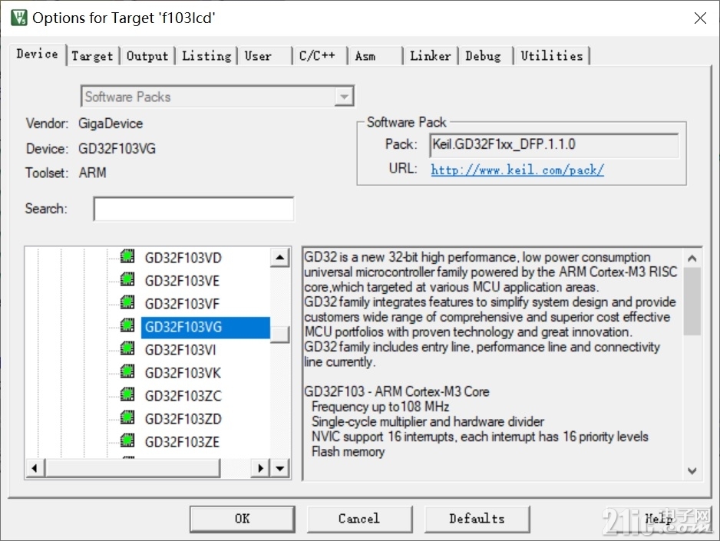
Task: Click the chip icon next to GD32F103VD
Action: tap(127, 256)
